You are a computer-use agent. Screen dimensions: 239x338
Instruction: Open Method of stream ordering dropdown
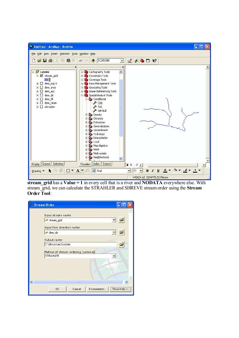pyautogui.click(x=114, y=256)
